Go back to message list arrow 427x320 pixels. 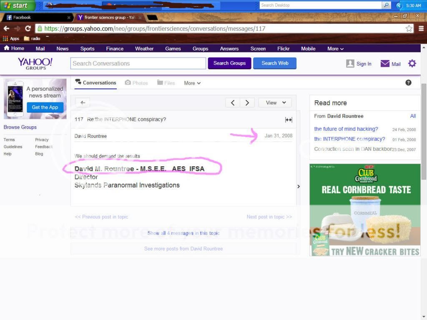click(x=83, y=102)
